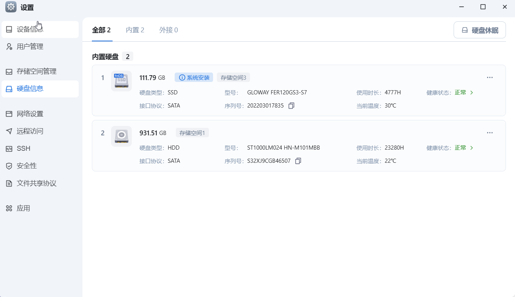Maximize the 设置 window

point(483,7)
